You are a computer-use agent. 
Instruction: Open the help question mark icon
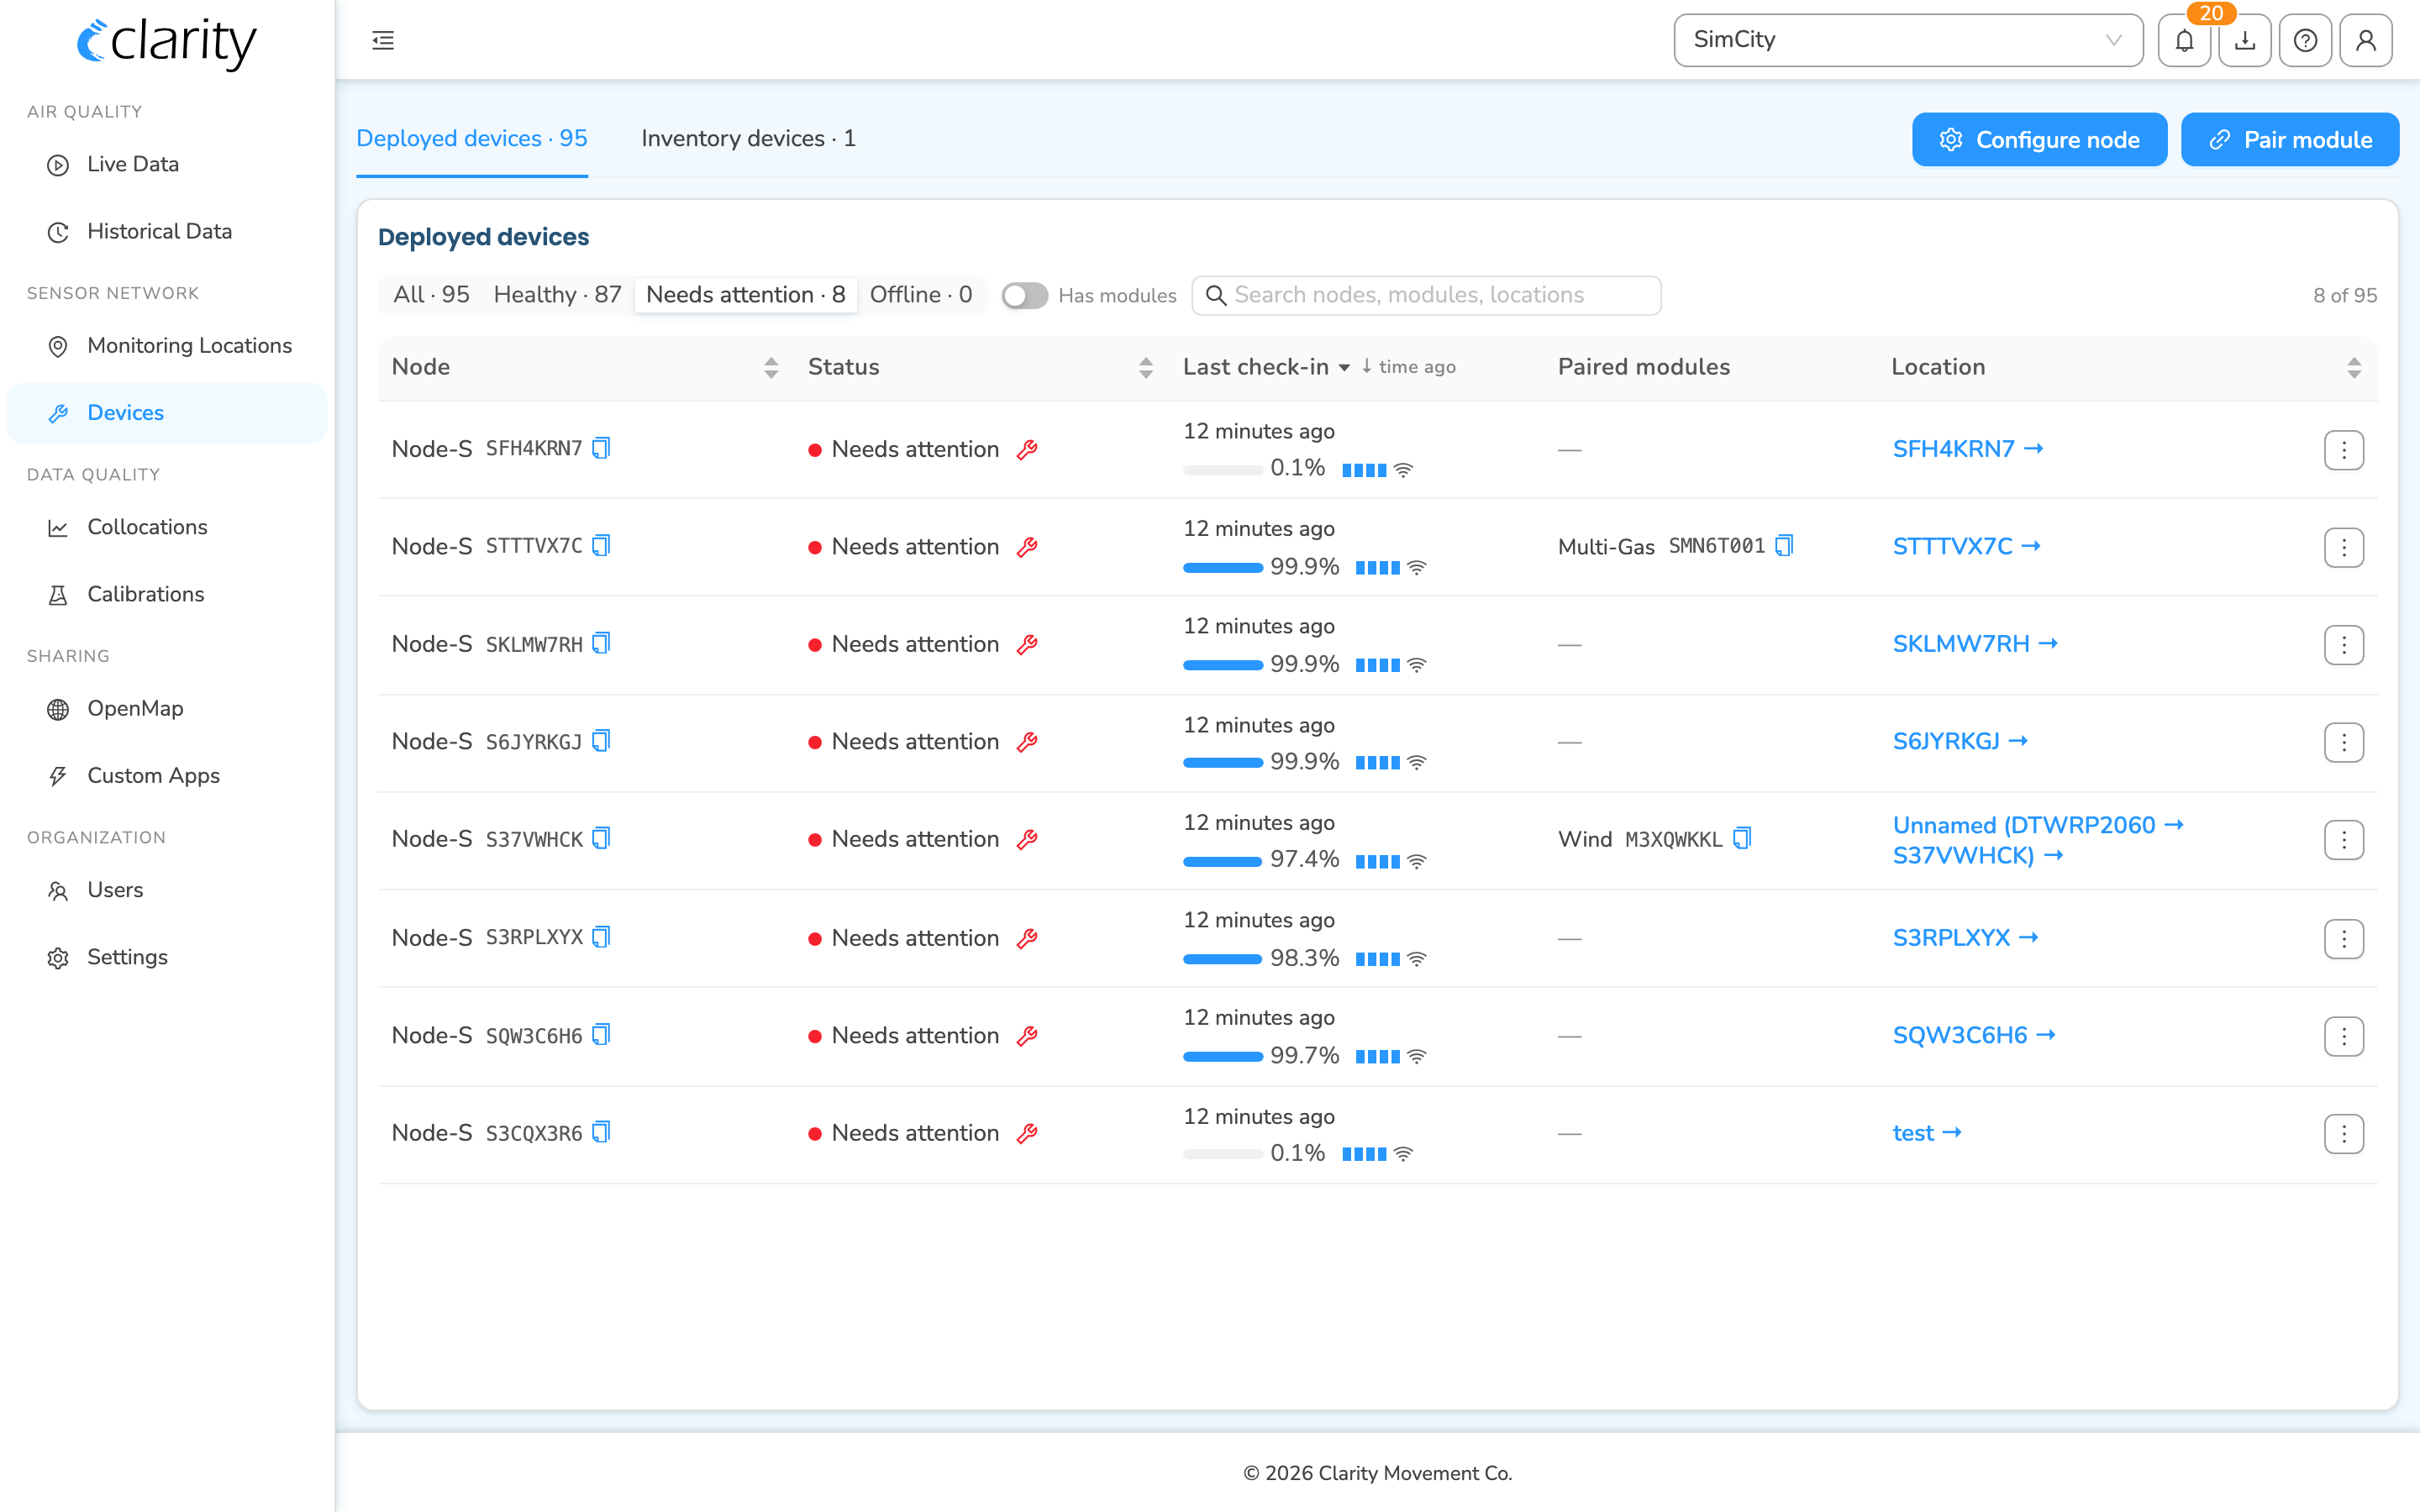pos(2305,40)
